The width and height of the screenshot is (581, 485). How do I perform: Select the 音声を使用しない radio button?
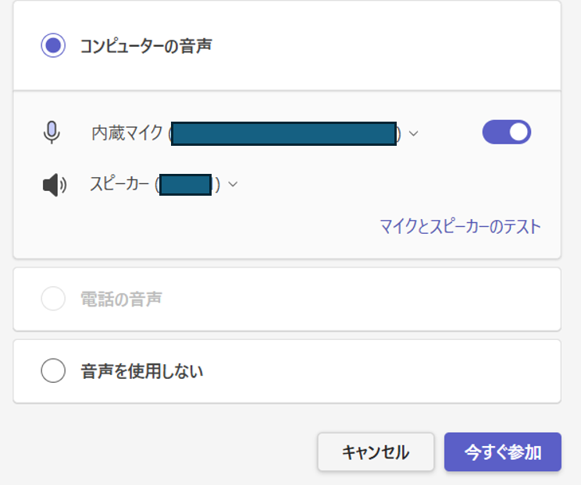click(53, 370)
